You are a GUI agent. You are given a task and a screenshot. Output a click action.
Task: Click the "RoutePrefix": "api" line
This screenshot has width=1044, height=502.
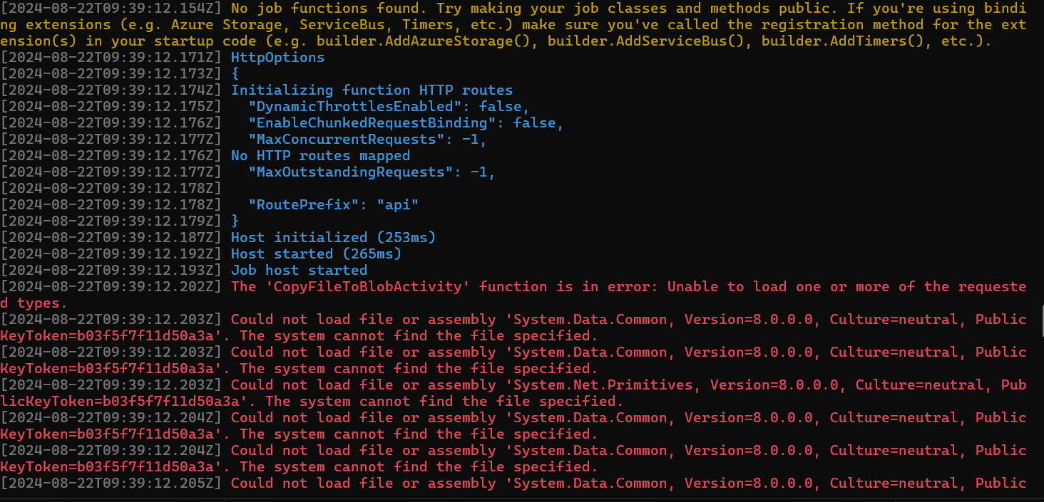click(333, 204)
